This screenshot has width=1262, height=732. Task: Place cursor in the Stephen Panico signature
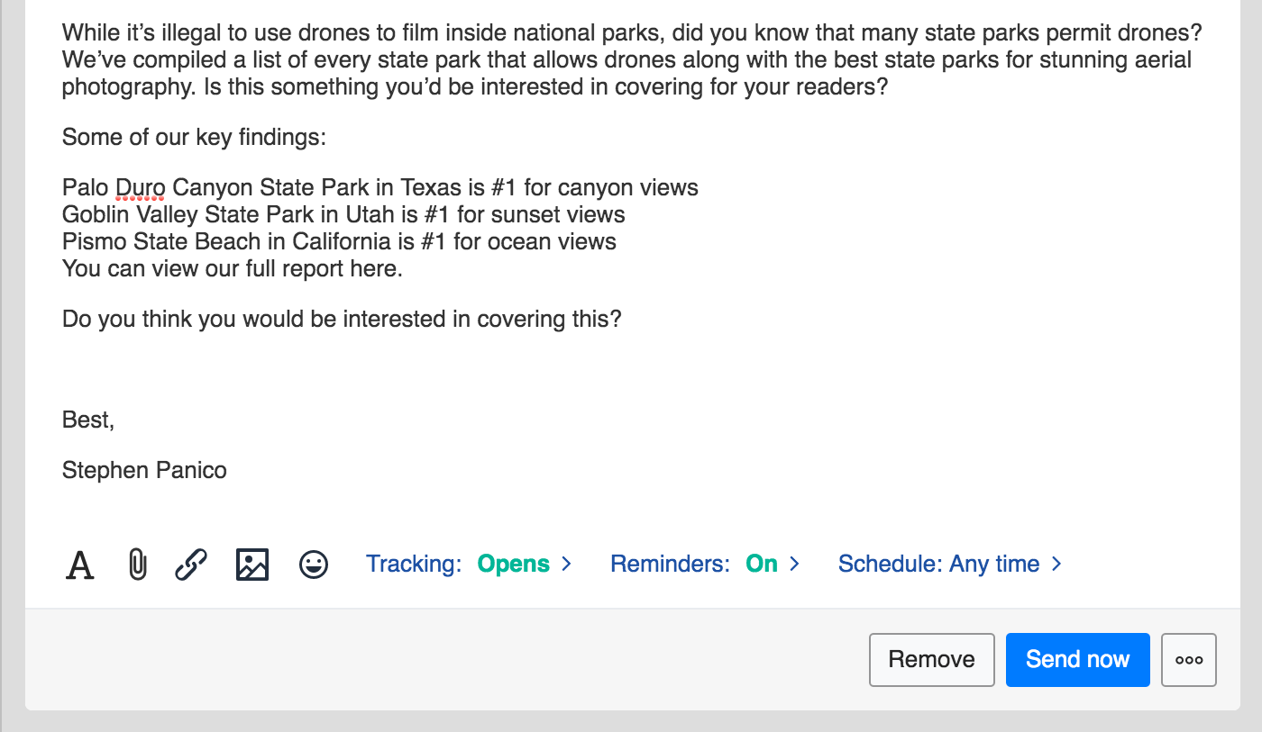pos(144,470)
